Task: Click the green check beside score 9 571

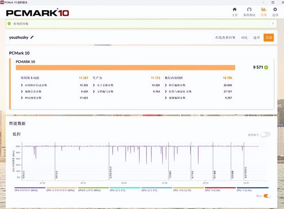Action: [x=266, y=67]
